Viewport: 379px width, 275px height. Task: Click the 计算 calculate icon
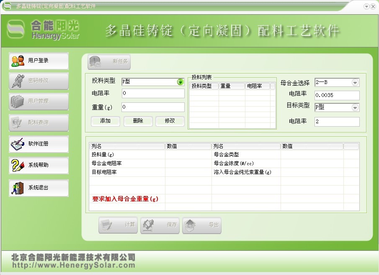pos(118,225)
